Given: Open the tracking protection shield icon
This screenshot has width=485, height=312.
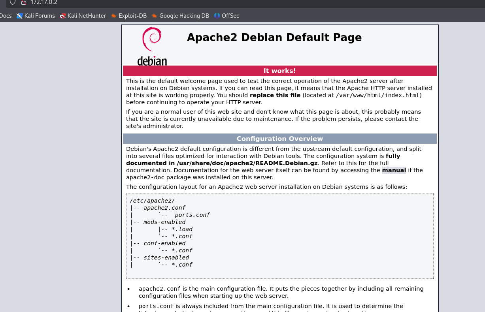Looking at the screenshot, I should (x=13, y=2).
